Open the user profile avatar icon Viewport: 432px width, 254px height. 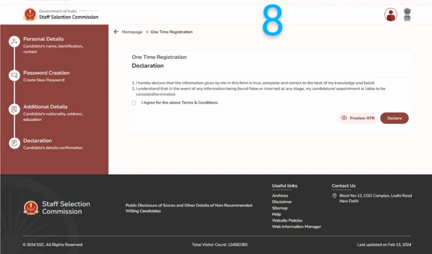pos(391,15)
